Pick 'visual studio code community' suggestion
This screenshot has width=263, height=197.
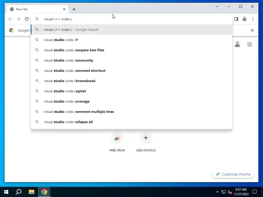[x=131, y=60]
